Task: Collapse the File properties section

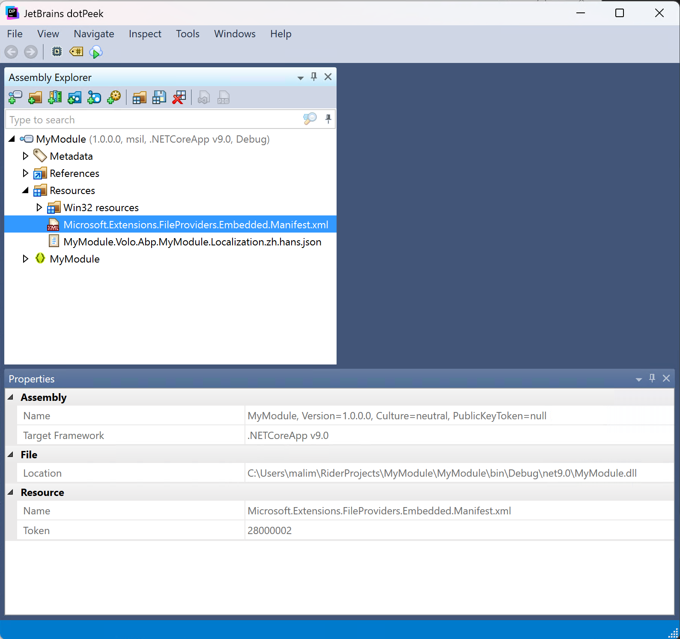Action: click(11, 454)
